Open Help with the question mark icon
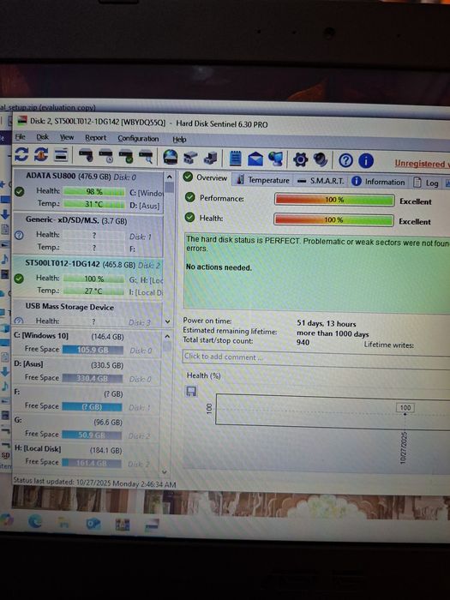 click(x=345, y=161)
